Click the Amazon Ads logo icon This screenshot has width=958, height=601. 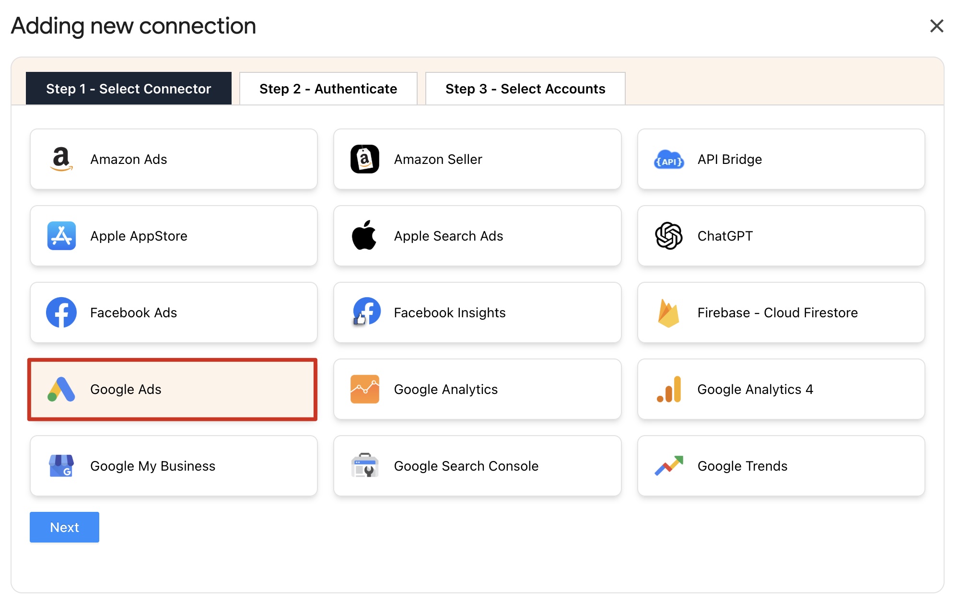click(x=61, y=159)
